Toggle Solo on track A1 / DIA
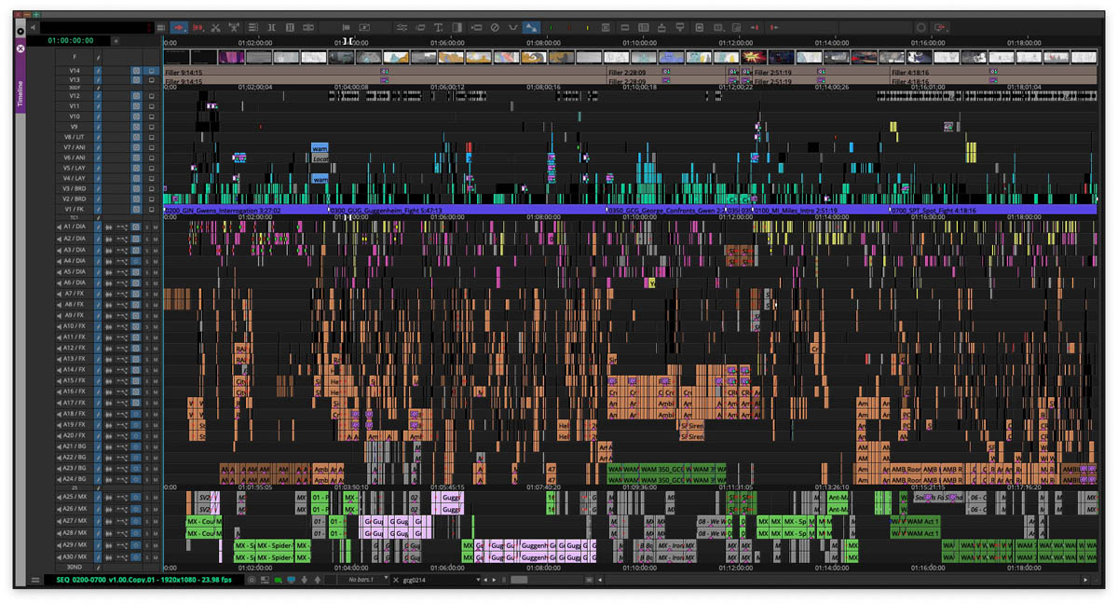 [x=147, y=226]
